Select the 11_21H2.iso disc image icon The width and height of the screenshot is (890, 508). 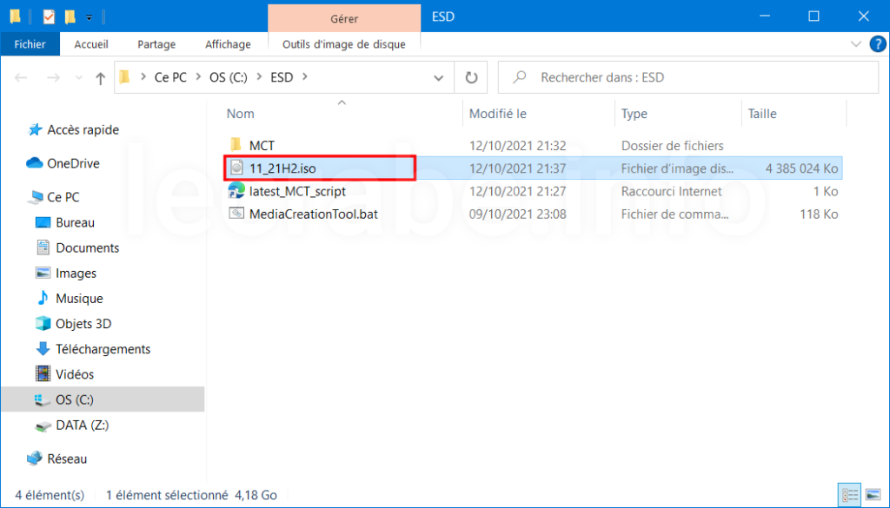pyautogui.click(x=236, y=168)
